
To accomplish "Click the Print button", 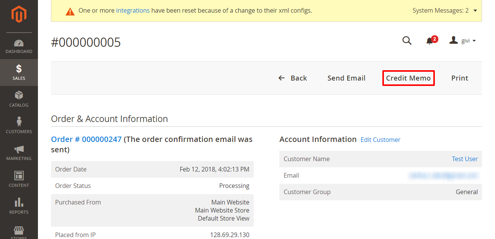I will point(460,78).
